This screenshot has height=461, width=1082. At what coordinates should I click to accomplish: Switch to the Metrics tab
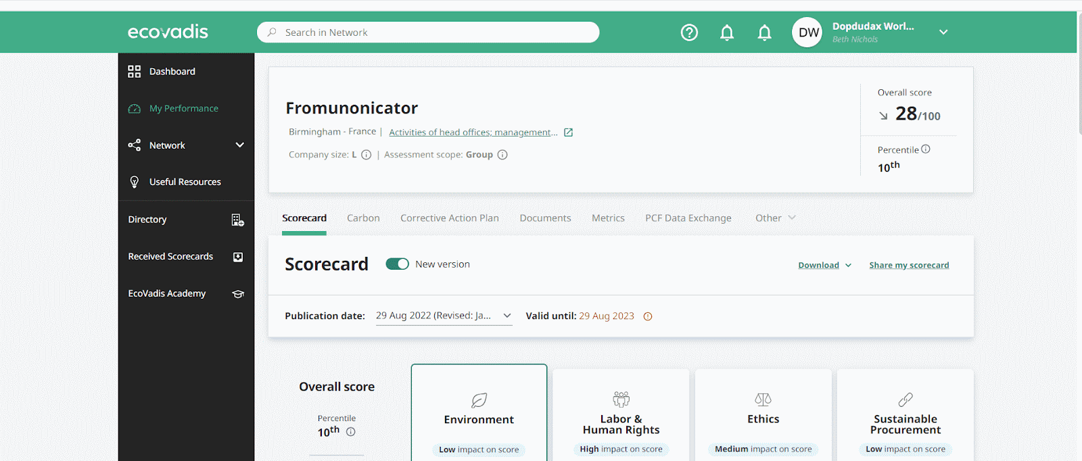point(608,218)
